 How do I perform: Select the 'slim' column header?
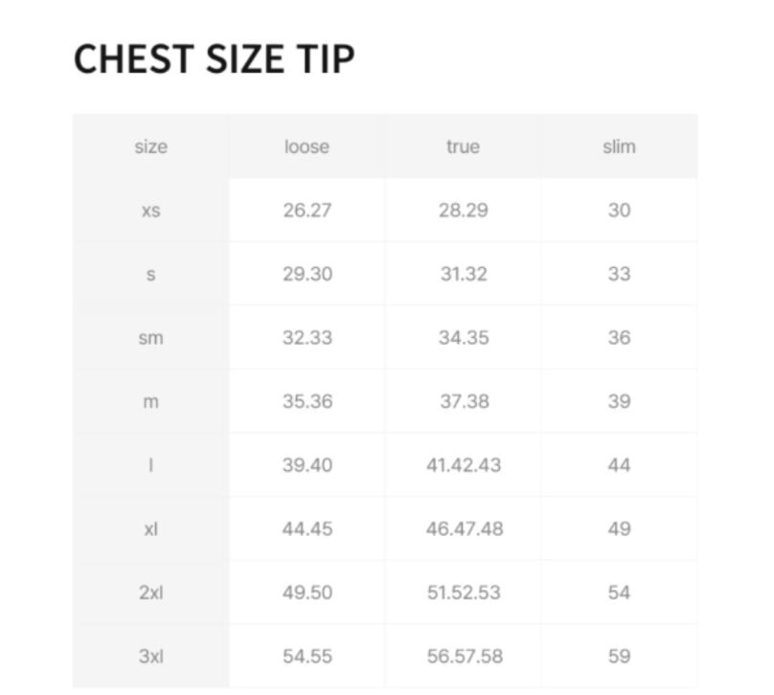click(619, 146)
